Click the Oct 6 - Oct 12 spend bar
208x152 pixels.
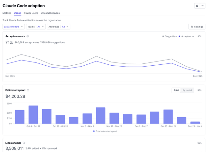tap(33, 114)
